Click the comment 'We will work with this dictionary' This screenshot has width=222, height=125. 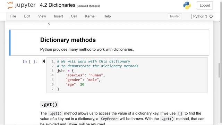pos(94,61)
